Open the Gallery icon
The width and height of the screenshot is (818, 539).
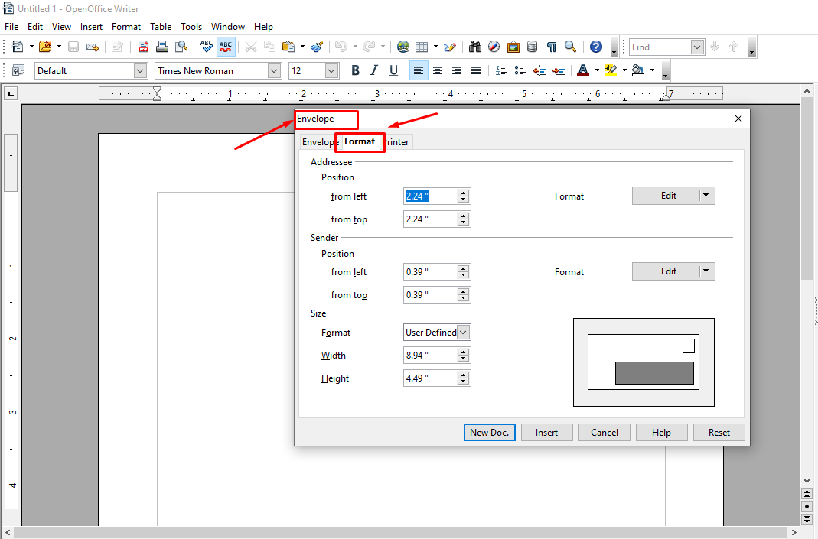[x=513, y=47]
